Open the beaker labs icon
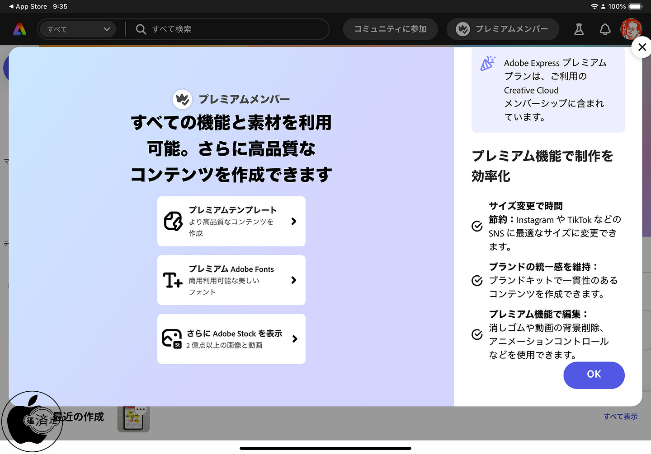The image size is (651, 454). pos(579,29)
